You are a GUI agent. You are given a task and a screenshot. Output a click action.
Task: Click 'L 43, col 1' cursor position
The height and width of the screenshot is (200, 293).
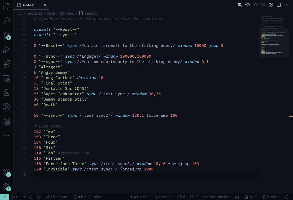(139, 197)
